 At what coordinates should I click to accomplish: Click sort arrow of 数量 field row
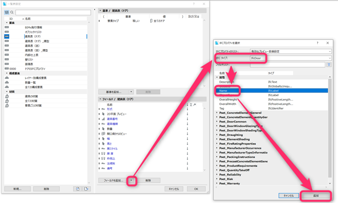[187, 128]
